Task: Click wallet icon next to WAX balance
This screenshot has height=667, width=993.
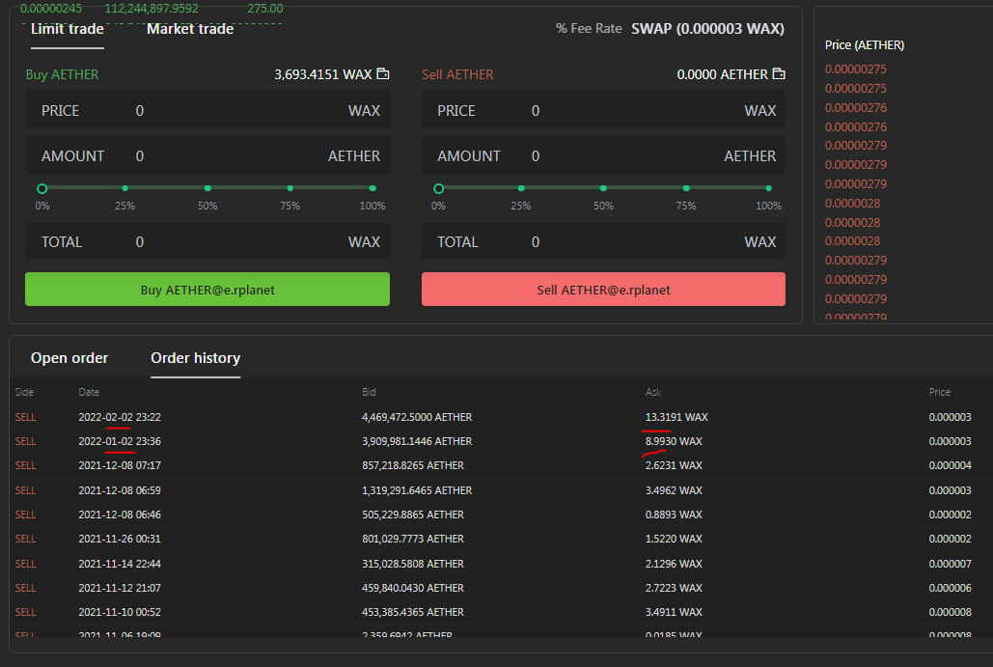Action: click(382, 74)
